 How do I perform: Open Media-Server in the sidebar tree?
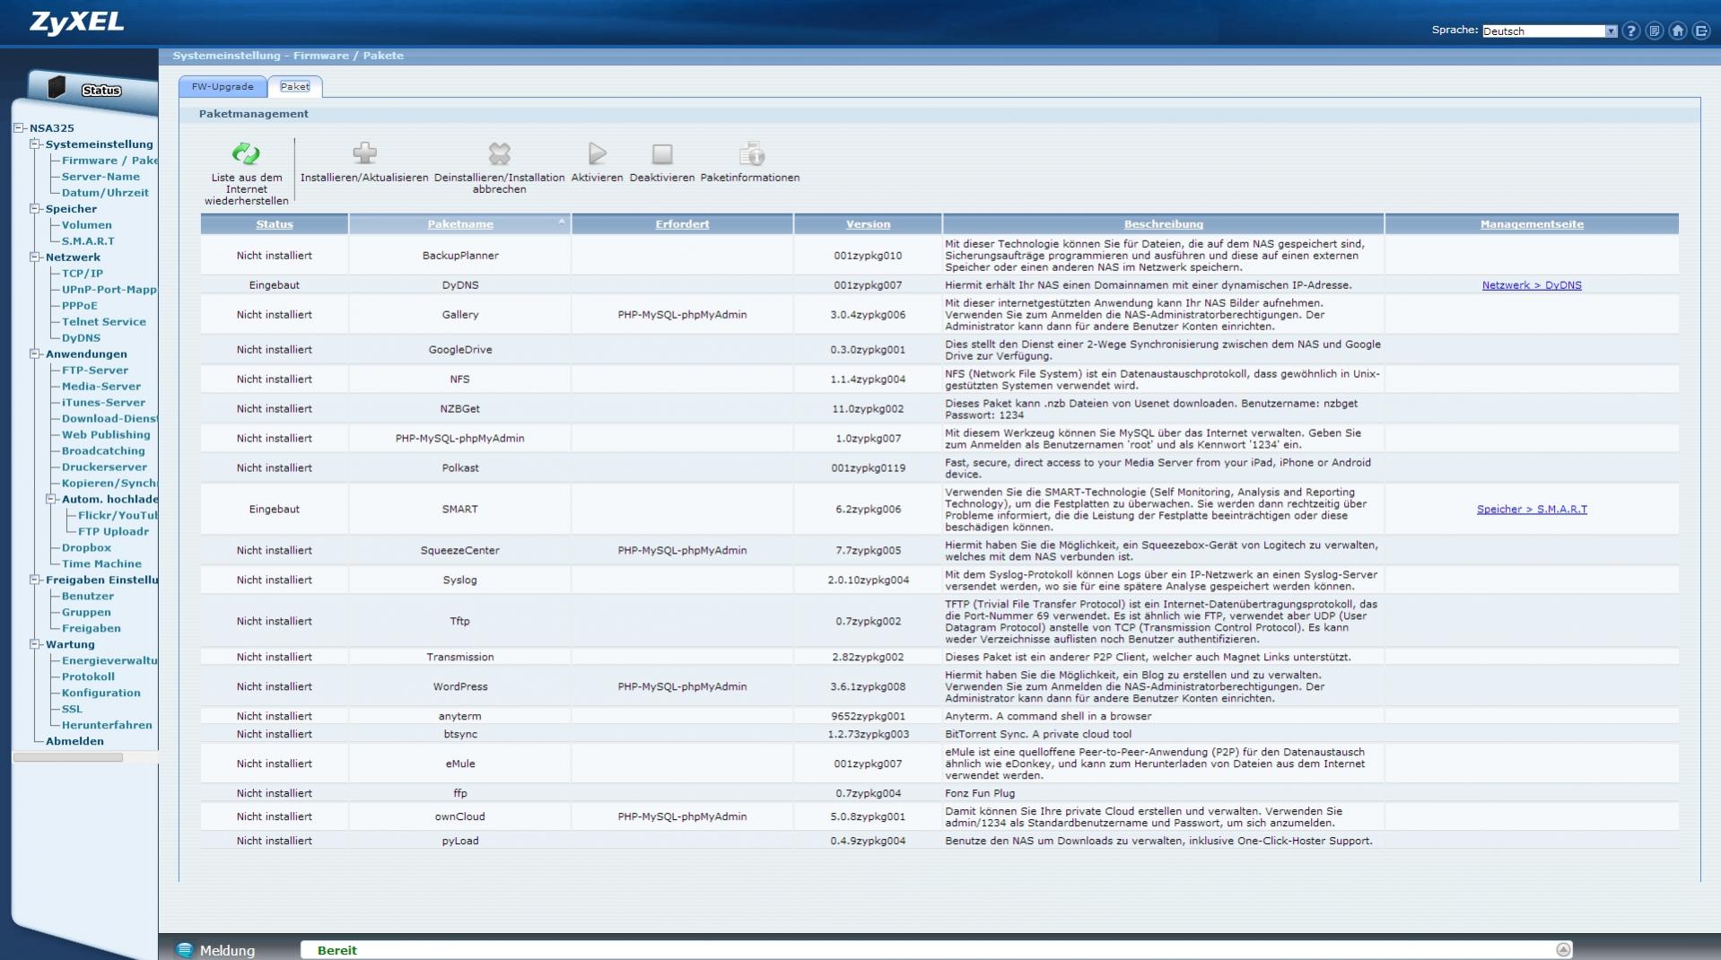(x=101, y=387)
